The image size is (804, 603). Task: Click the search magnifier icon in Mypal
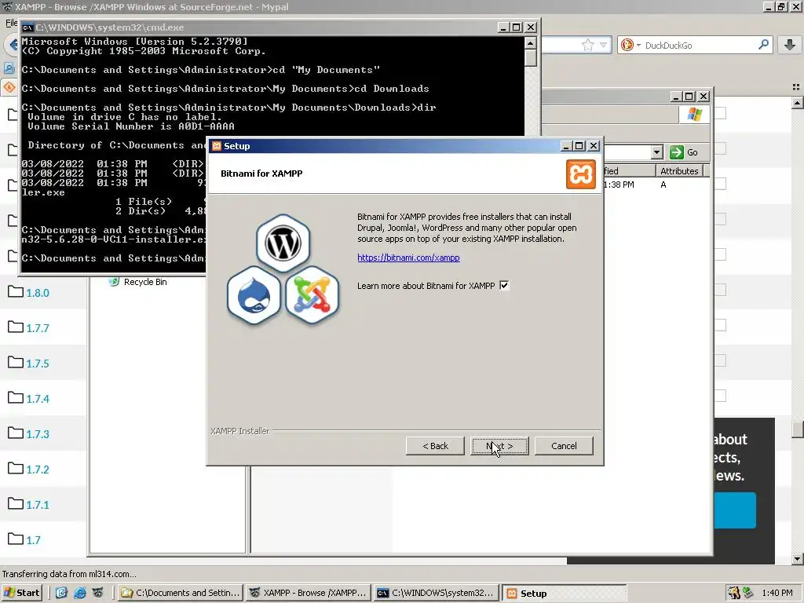[763, 45]
